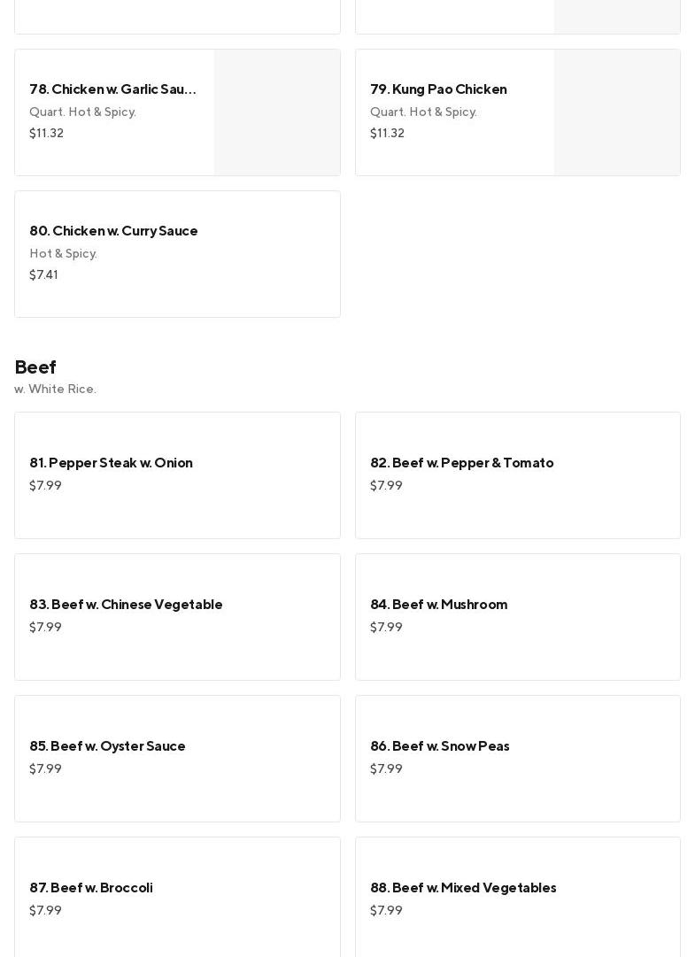Click the $7.99 price under Beef w. Snow Peas
Screen dimensions: 695x957
tap(386, 769)
